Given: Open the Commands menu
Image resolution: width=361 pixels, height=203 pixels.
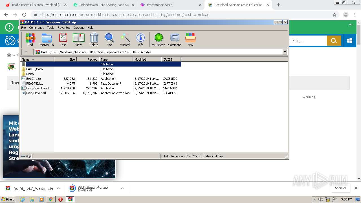Looking at the screenshot, I should click(x=36, y=28).
